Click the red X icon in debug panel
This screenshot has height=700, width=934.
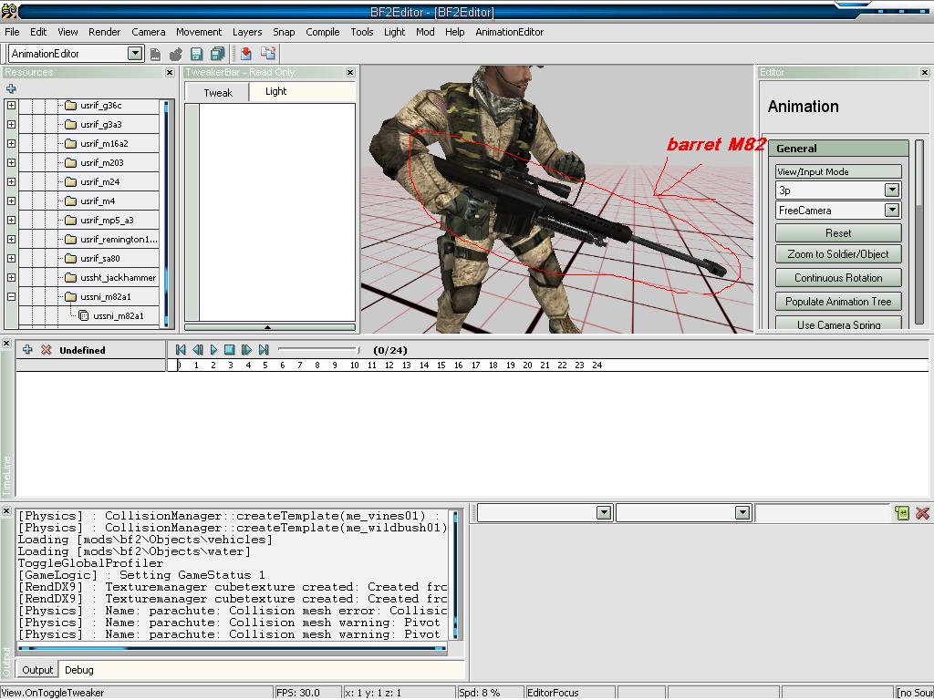(922, 513)
